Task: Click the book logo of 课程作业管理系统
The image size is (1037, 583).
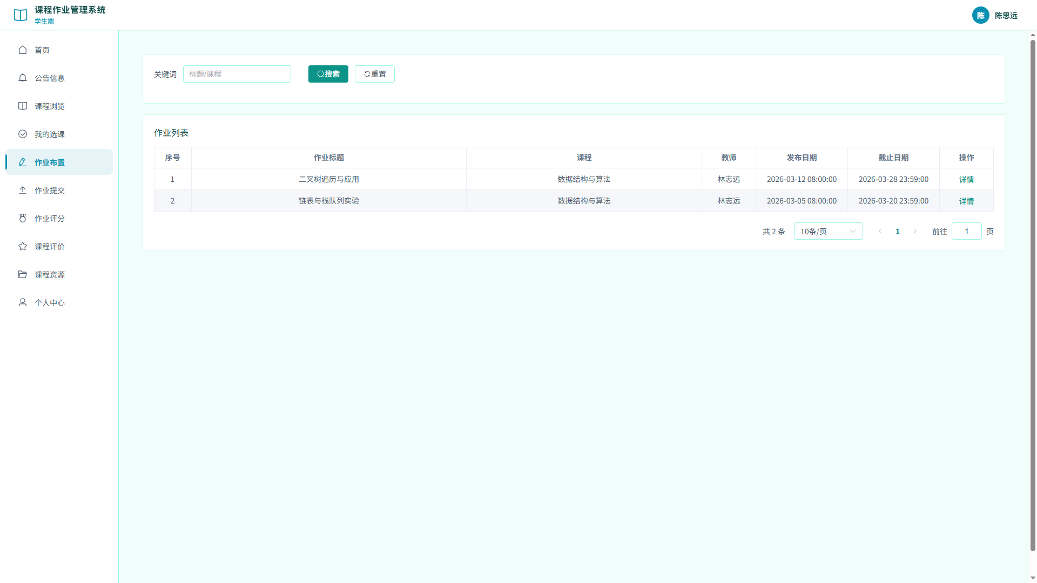Action: click(21, 15)
